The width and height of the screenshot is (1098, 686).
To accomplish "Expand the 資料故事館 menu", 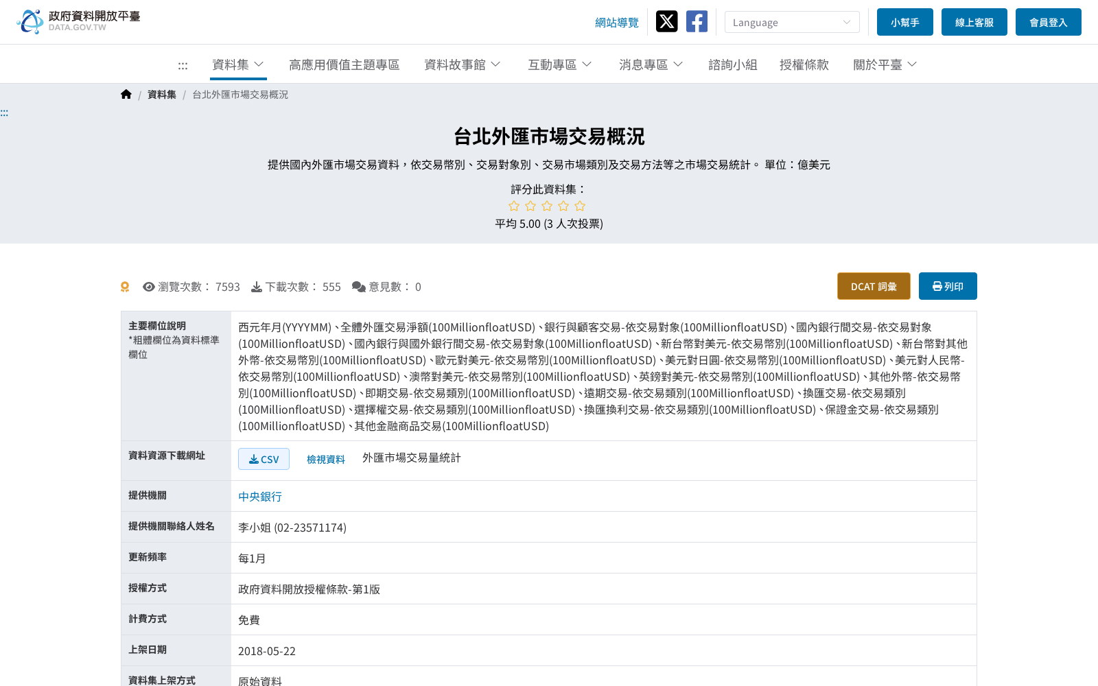I will pos(463,64).
